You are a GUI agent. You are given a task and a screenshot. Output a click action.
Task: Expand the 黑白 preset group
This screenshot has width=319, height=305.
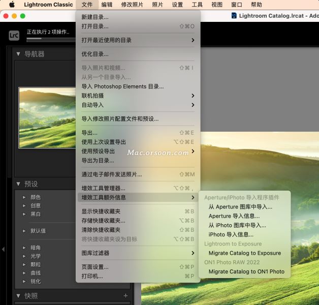tap(24, 214)
